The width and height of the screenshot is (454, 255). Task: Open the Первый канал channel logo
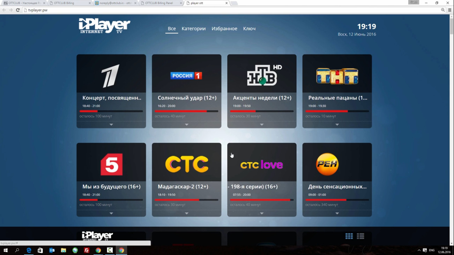111,76
